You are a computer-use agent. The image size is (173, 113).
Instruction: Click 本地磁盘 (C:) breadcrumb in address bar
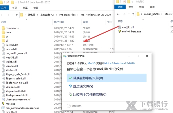47,15
